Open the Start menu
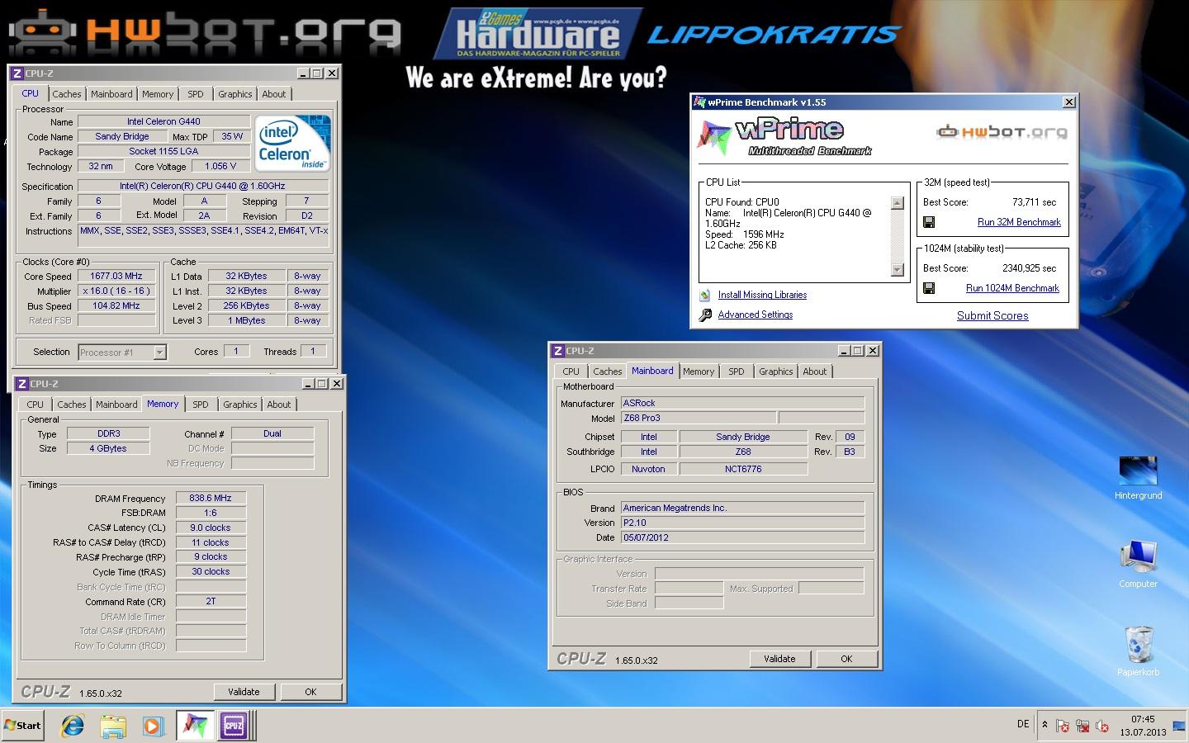1189x743 pixels. [22, 726]
